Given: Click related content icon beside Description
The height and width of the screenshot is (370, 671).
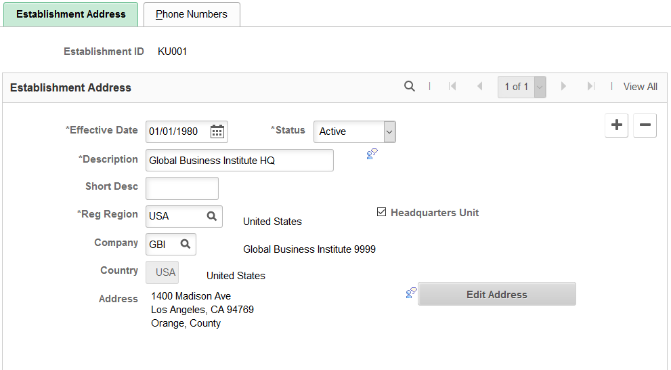Looking at the screenshot, I should pyautogui.click(x=372, y=154).
